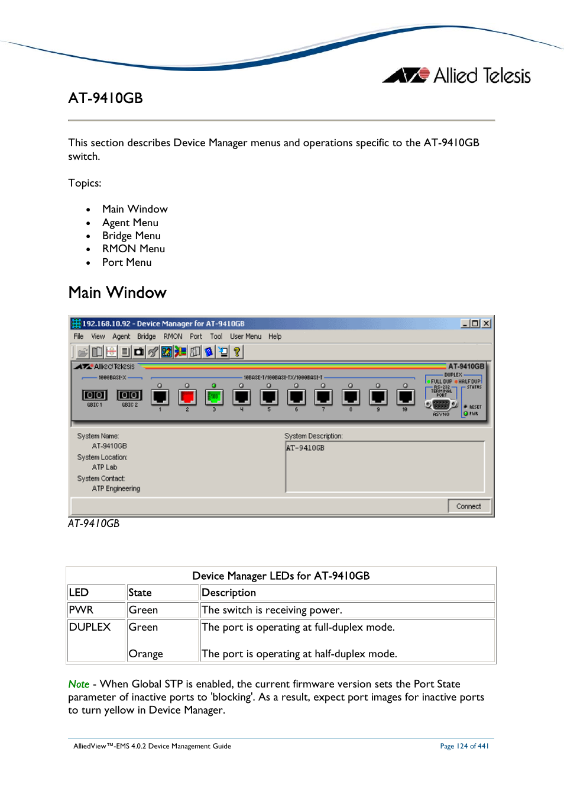The width and height of the screenshot is (564, 800).
Task: Click the Agent Menu topic entry
Action: click(x=130, y=223)
